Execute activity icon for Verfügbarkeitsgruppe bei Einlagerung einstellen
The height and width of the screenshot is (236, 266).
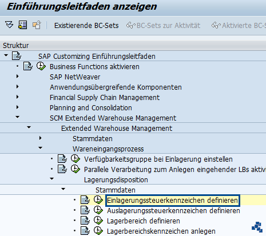76,159
